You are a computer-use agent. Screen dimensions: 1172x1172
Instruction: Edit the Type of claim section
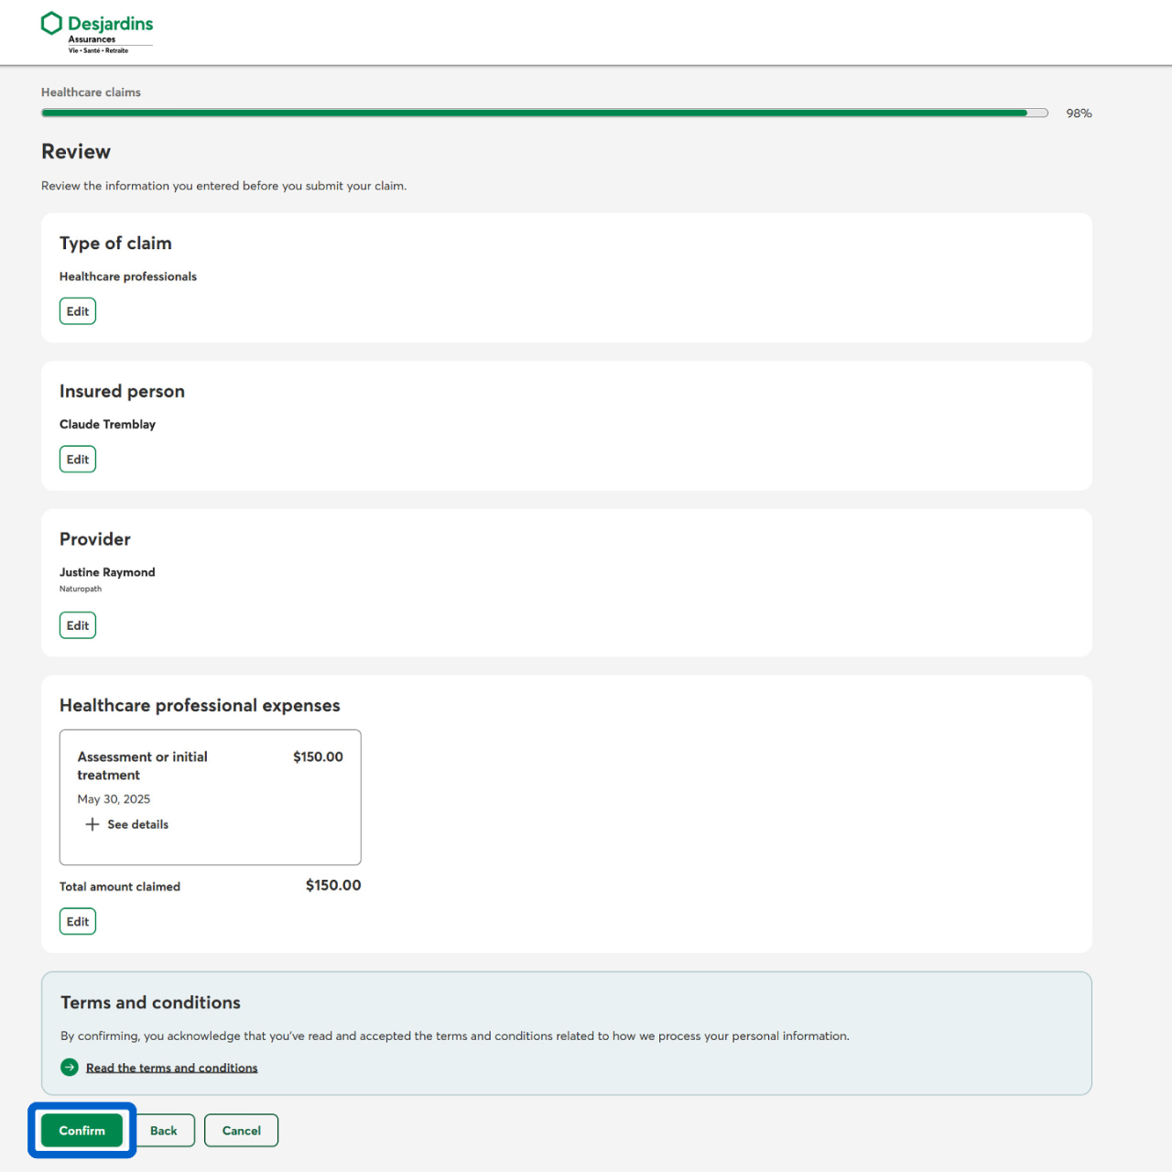click(x=78, y=311)
